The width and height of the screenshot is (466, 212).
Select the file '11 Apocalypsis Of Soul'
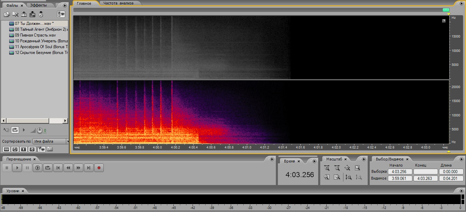[39, 47]
